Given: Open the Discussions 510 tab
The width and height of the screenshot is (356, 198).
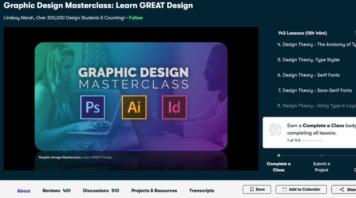Looking at the screenshot, I should click(101, 190).
